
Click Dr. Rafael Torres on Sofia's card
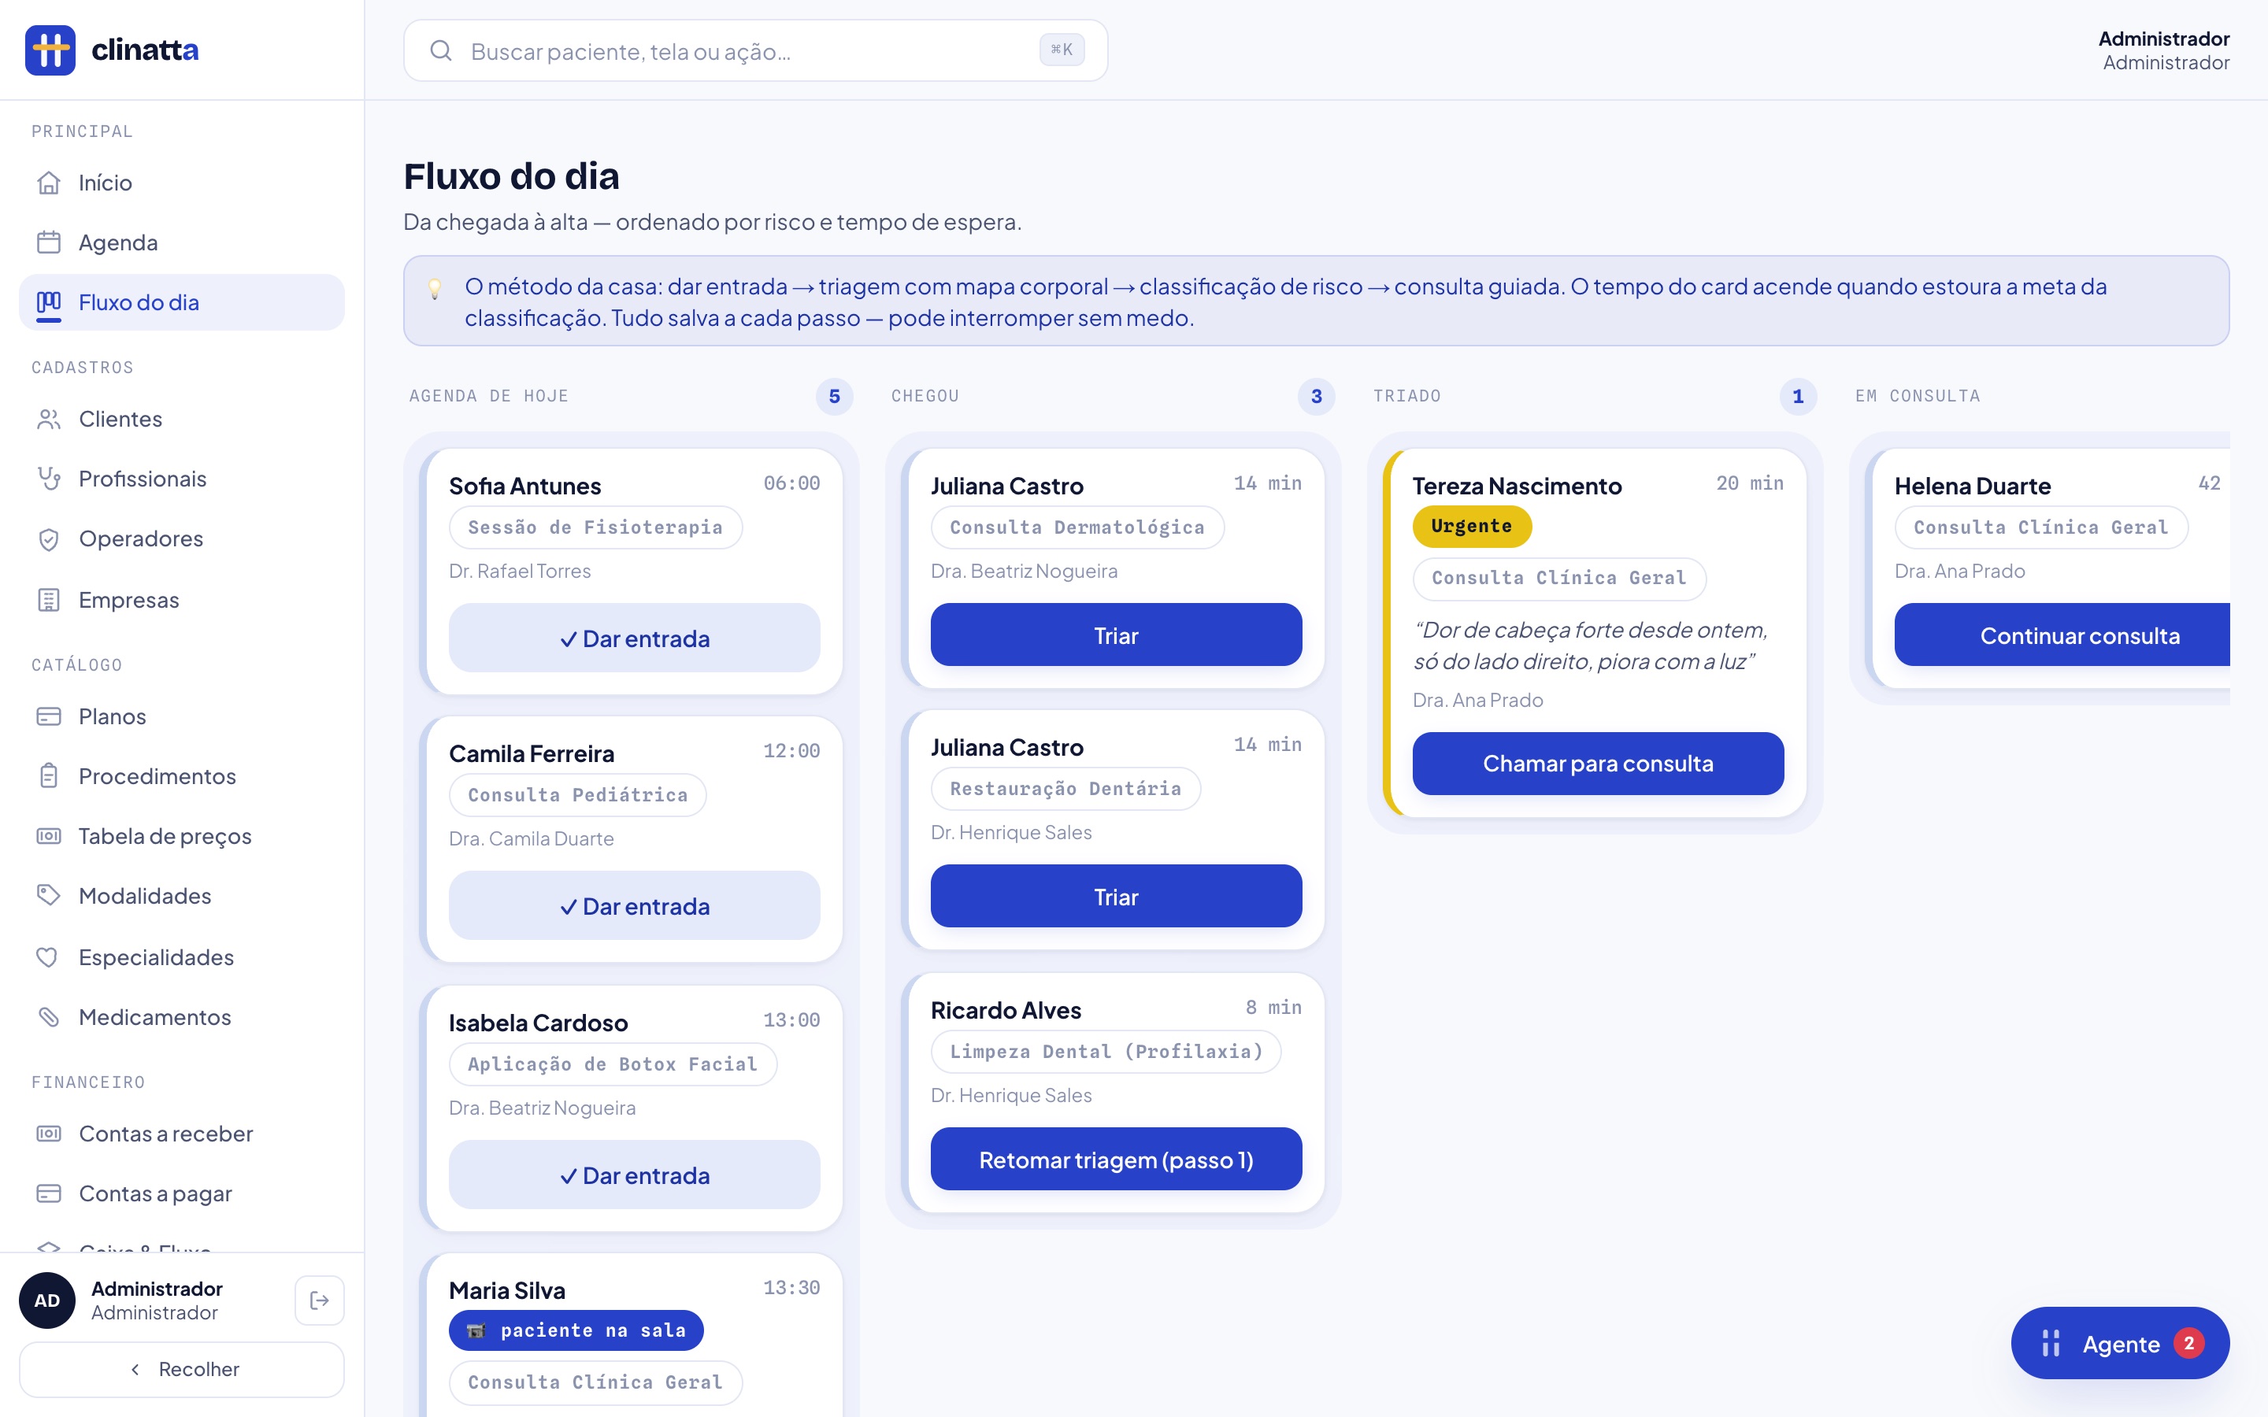coord(520,571)
